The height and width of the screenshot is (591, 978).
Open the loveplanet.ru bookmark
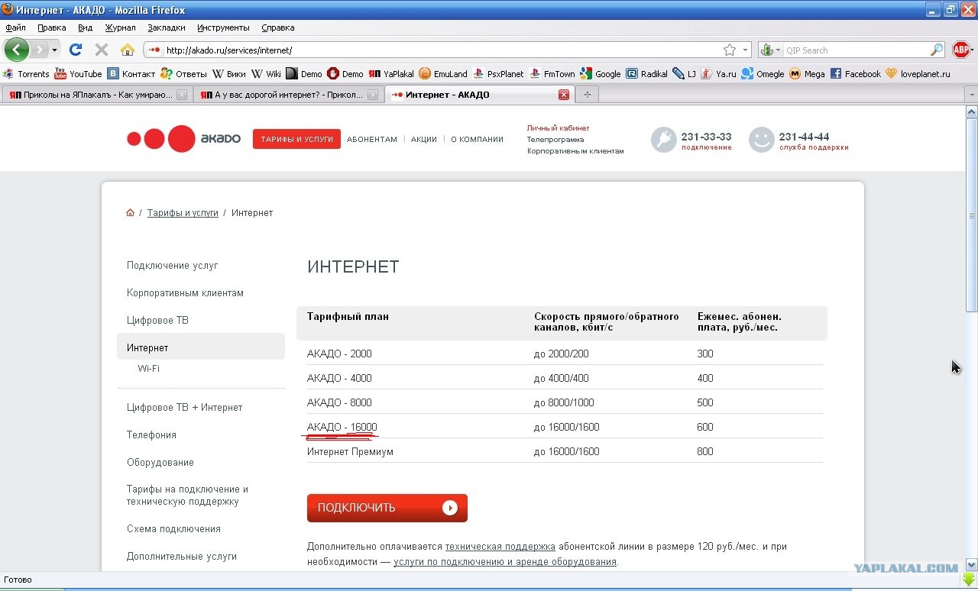pyautogui.click(x=918, y=74)
